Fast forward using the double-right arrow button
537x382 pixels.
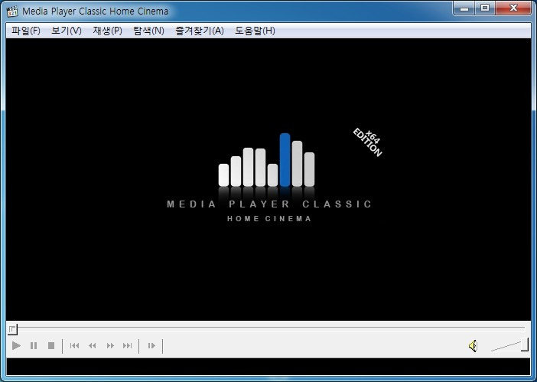point(110,346)
